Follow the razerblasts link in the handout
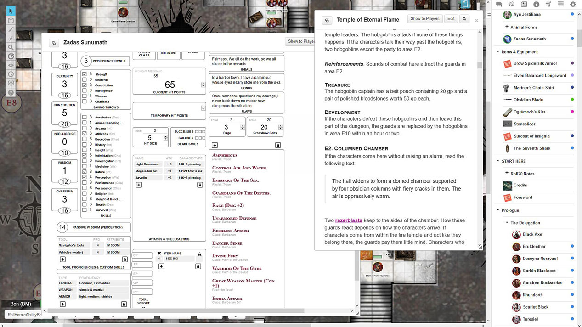Image resolution: width=582 pixels, height=327 pixels. (x=349, y=220)
